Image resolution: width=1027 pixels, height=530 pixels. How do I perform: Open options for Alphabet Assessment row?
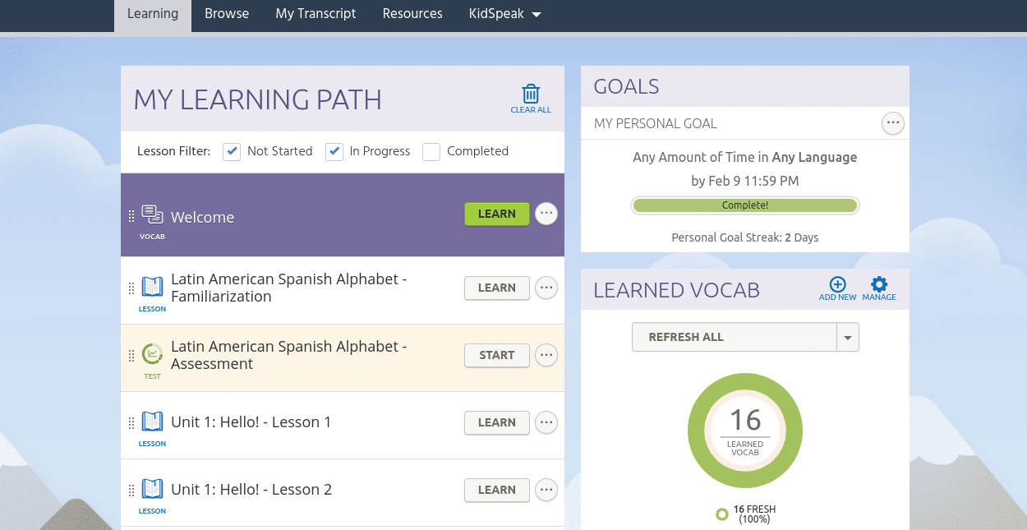(x=546, y=355)
